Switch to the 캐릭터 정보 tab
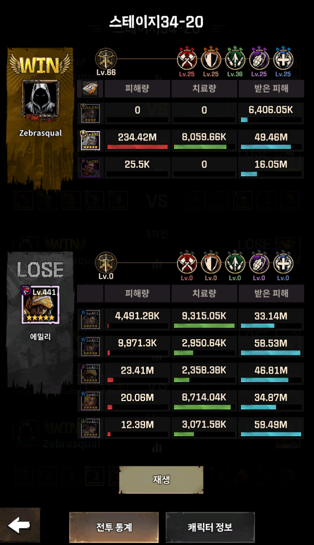This screenshot has width=314, height=545. coord(210,527)
